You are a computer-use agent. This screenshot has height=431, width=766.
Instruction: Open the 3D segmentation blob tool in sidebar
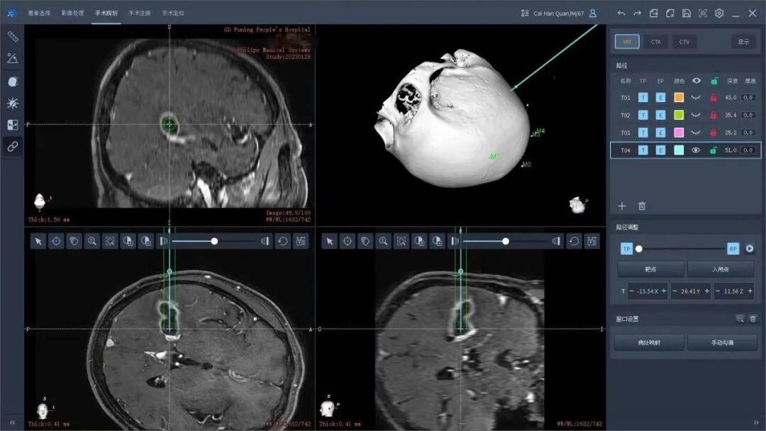[13, 82]
